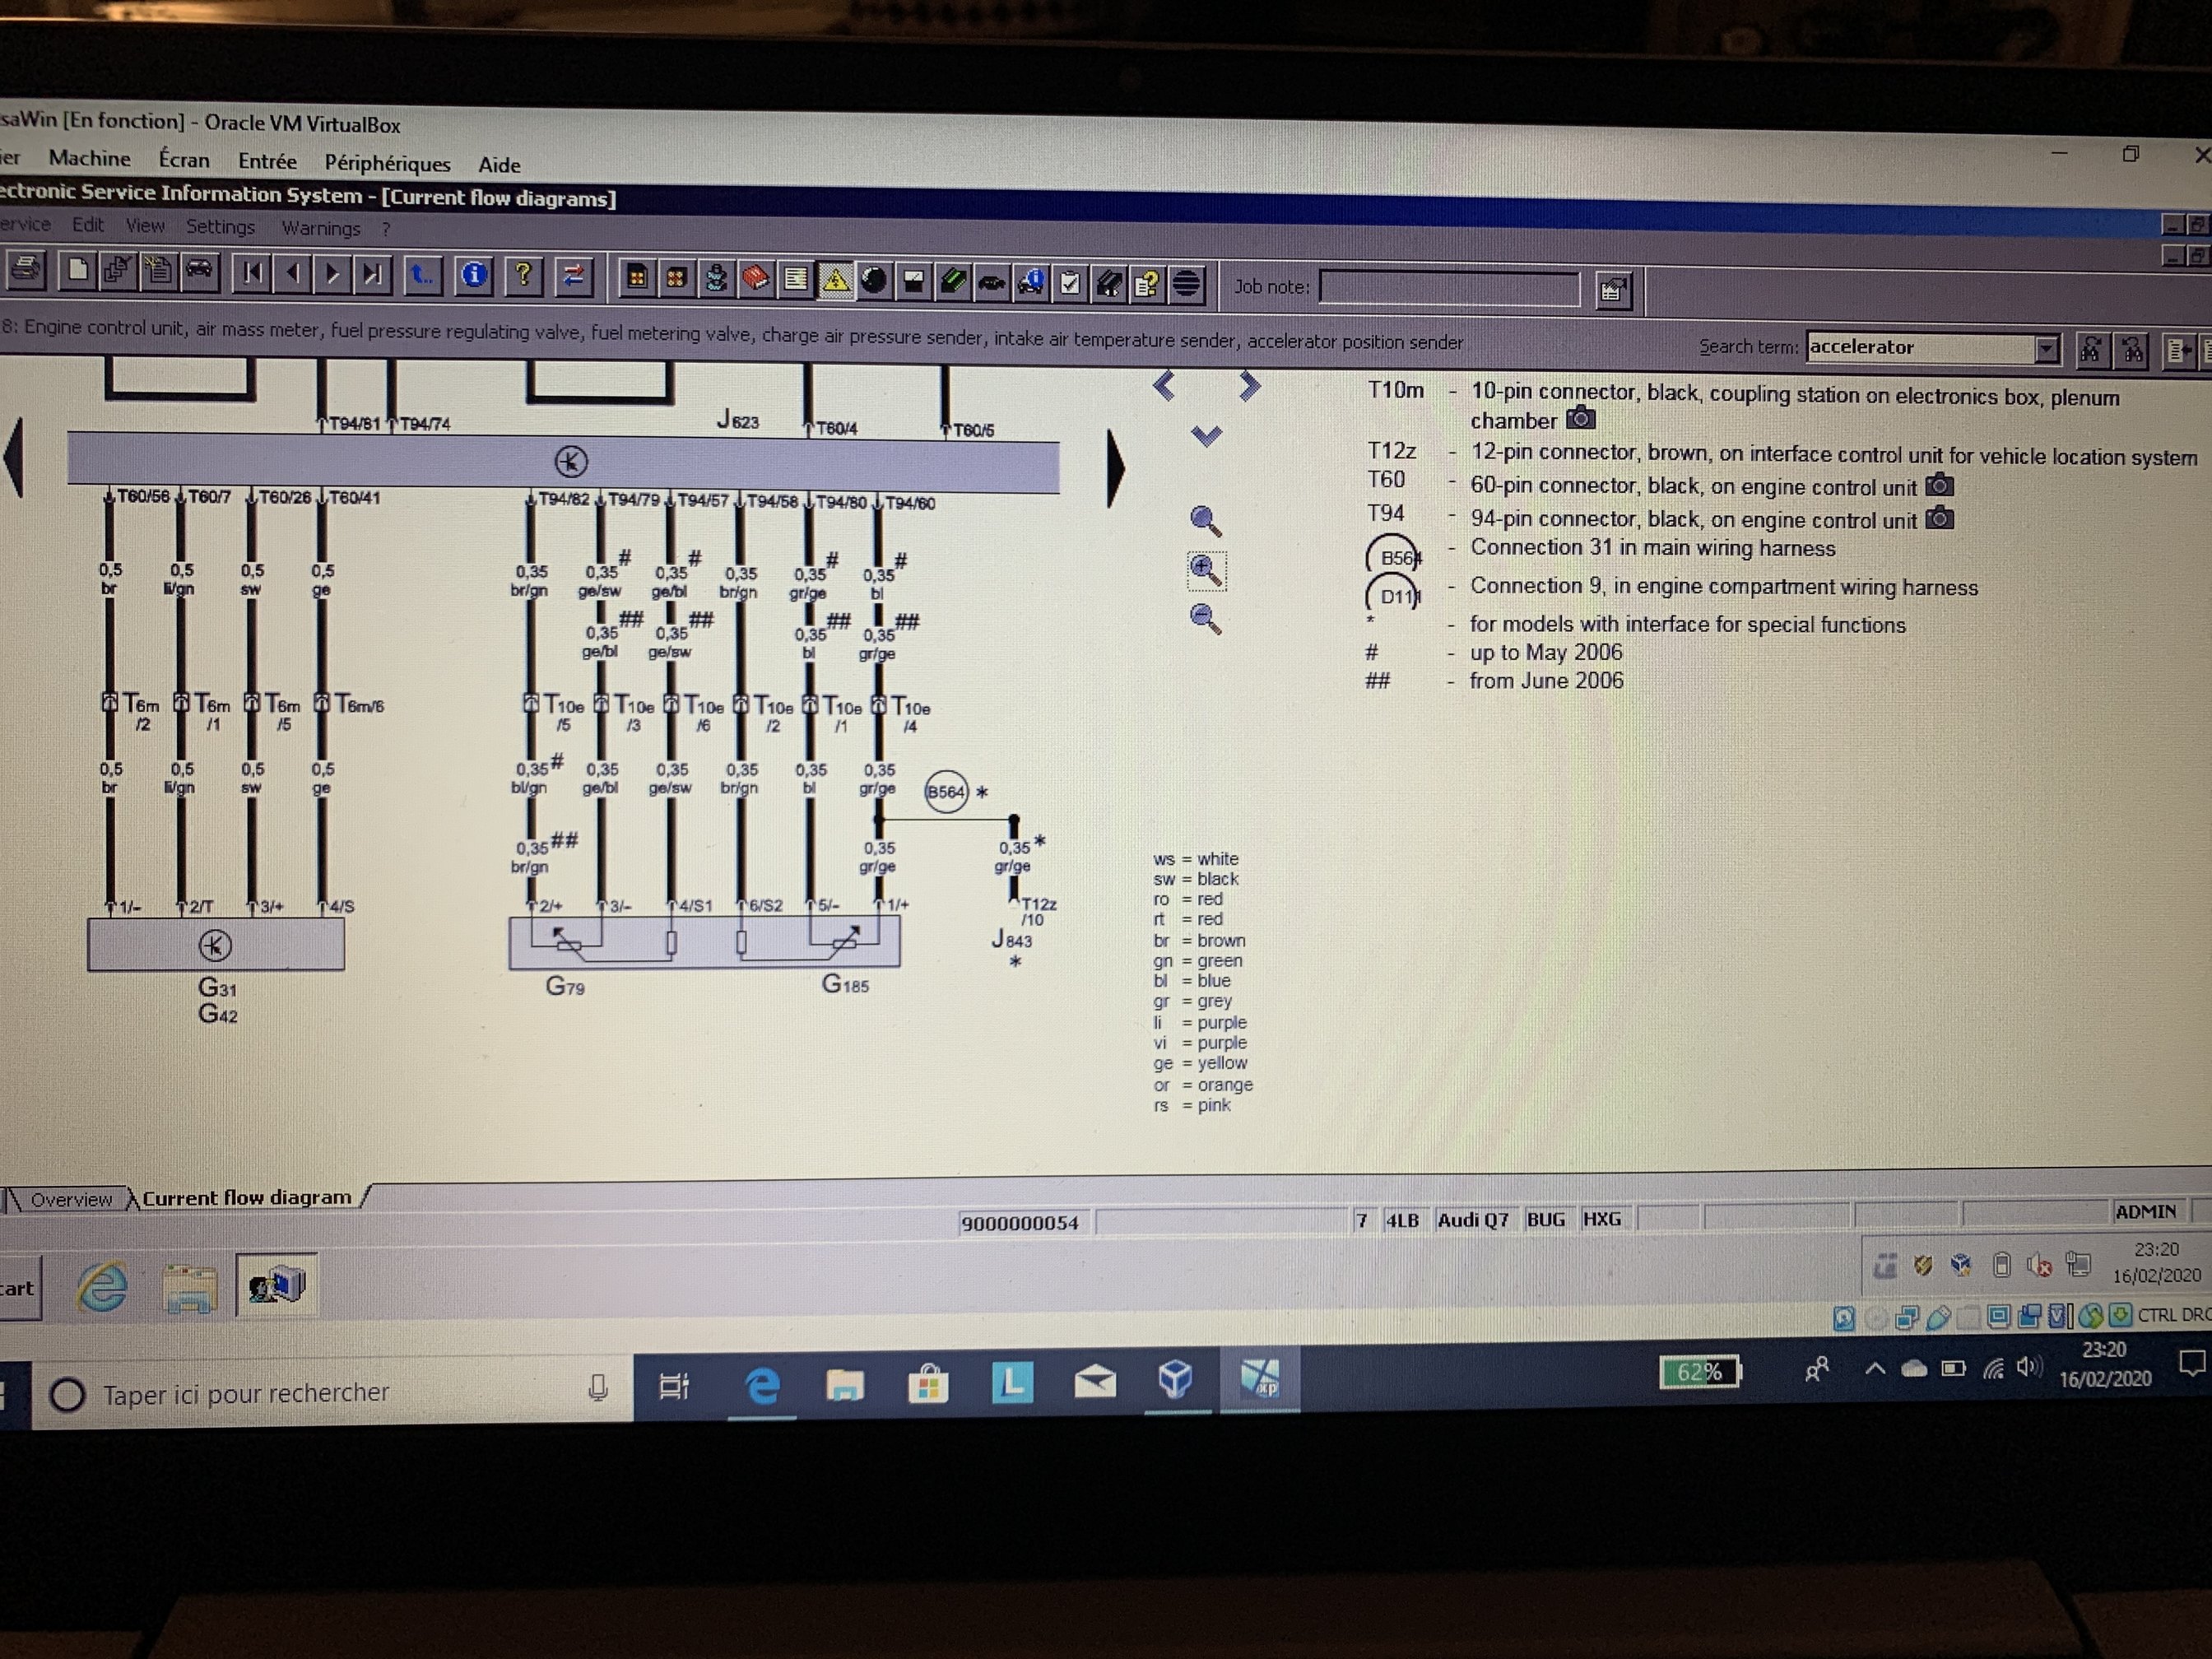Click the blue right chevron above legend
2212x1659 pixels.
pos(1249,386)
